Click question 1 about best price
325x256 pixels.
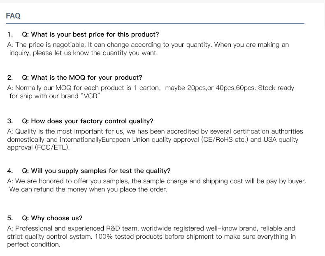(x=91, y=34)
